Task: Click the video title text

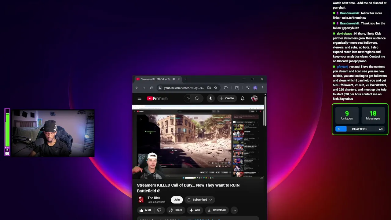Action: coord(188,188)
